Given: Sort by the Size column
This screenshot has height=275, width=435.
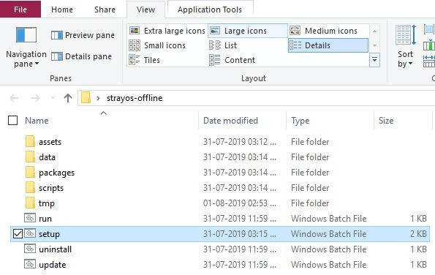Looking at the screenshot, I should click(386, 121).
